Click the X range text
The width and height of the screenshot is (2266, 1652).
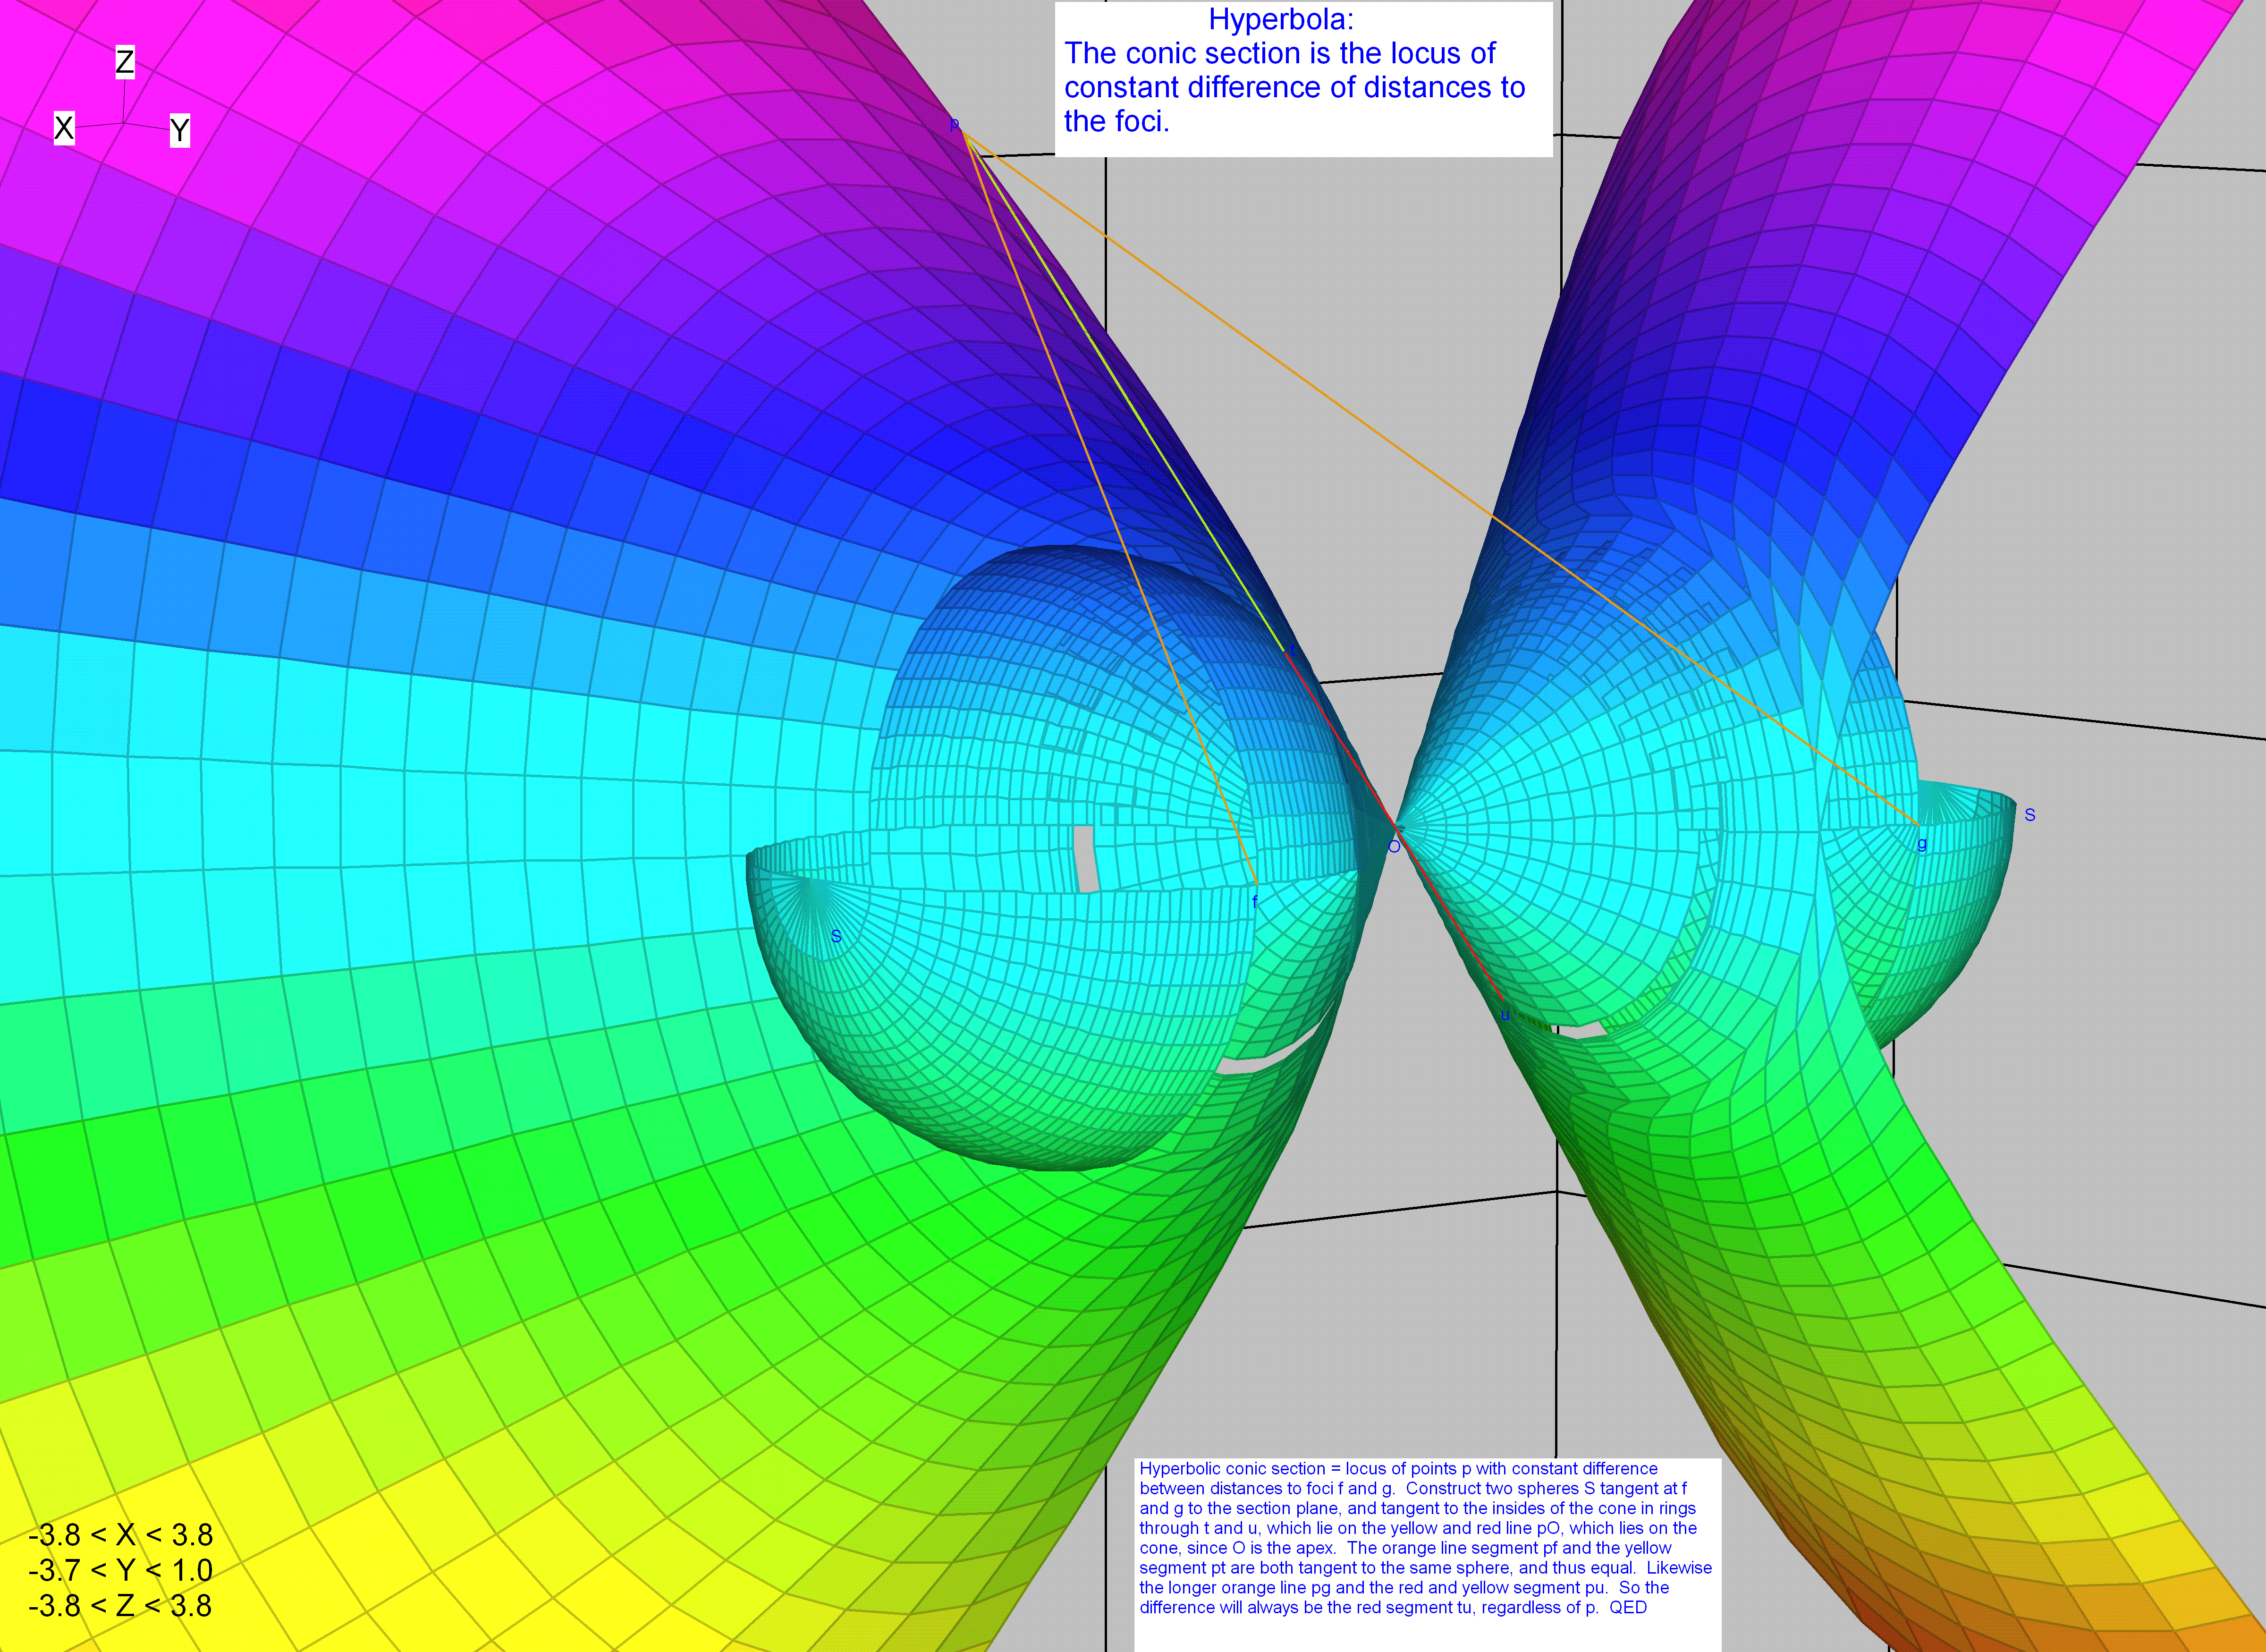[121, 1535]
